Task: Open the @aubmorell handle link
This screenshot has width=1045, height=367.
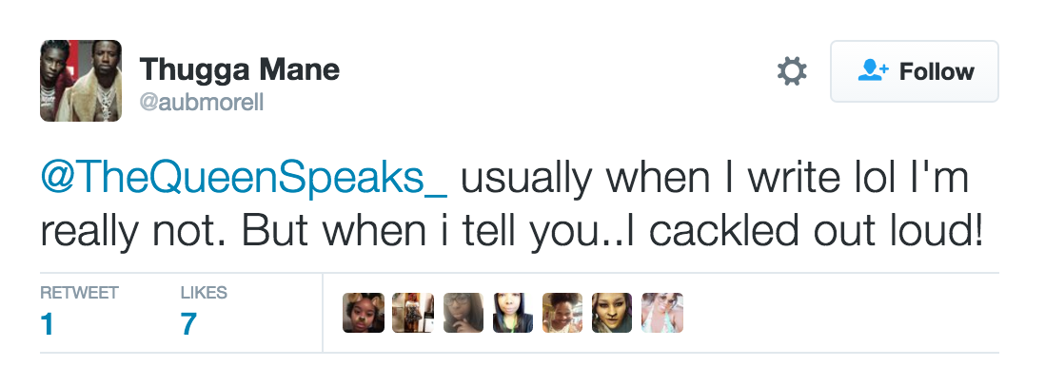Action: pyautogui.click(x=201, y=102)
